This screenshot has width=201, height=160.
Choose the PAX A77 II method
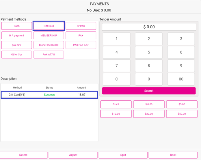(x=49, y=54)
